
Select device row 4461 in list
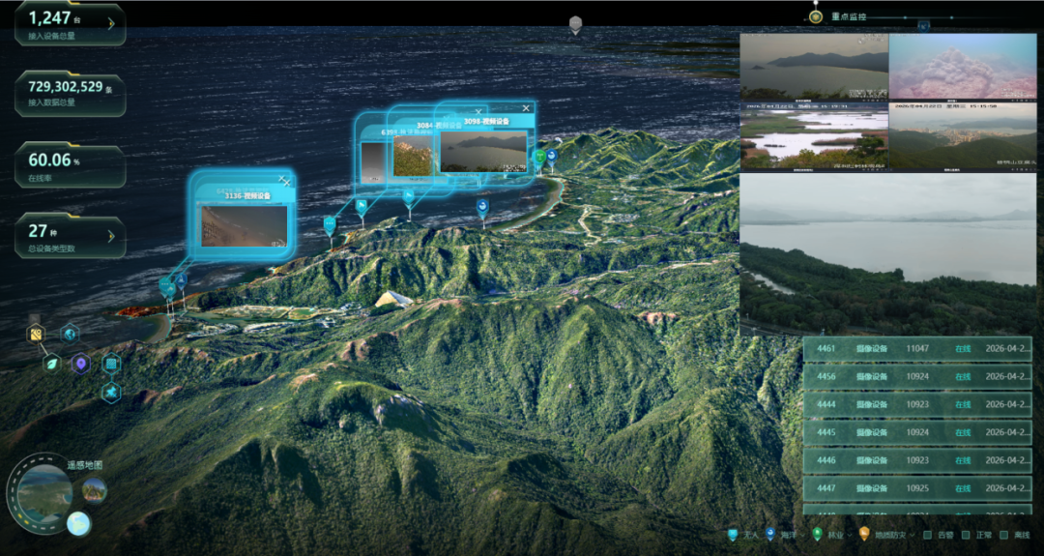(916, 349)
